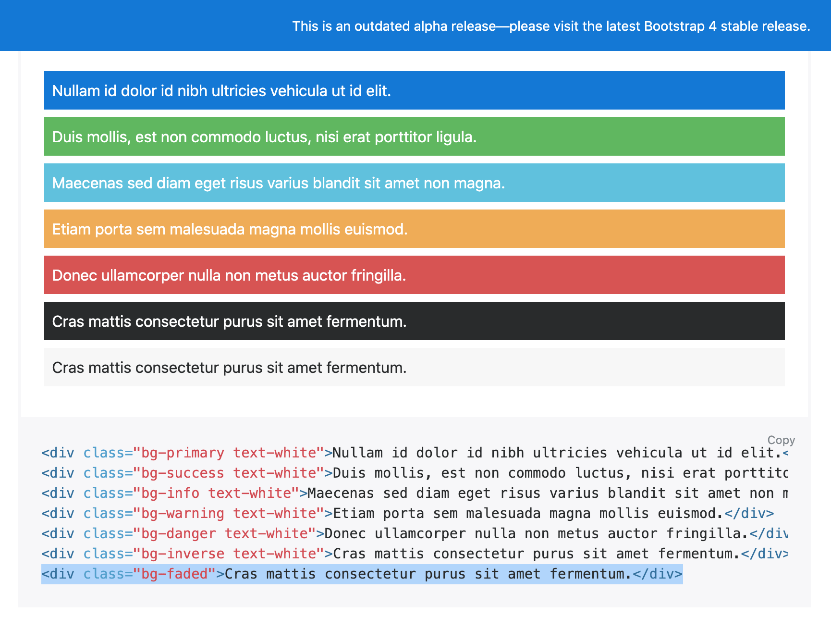Click the closing </div> tag on the highlighted line
This screenshot has height=617, width=831.
(x=658, y=574)
